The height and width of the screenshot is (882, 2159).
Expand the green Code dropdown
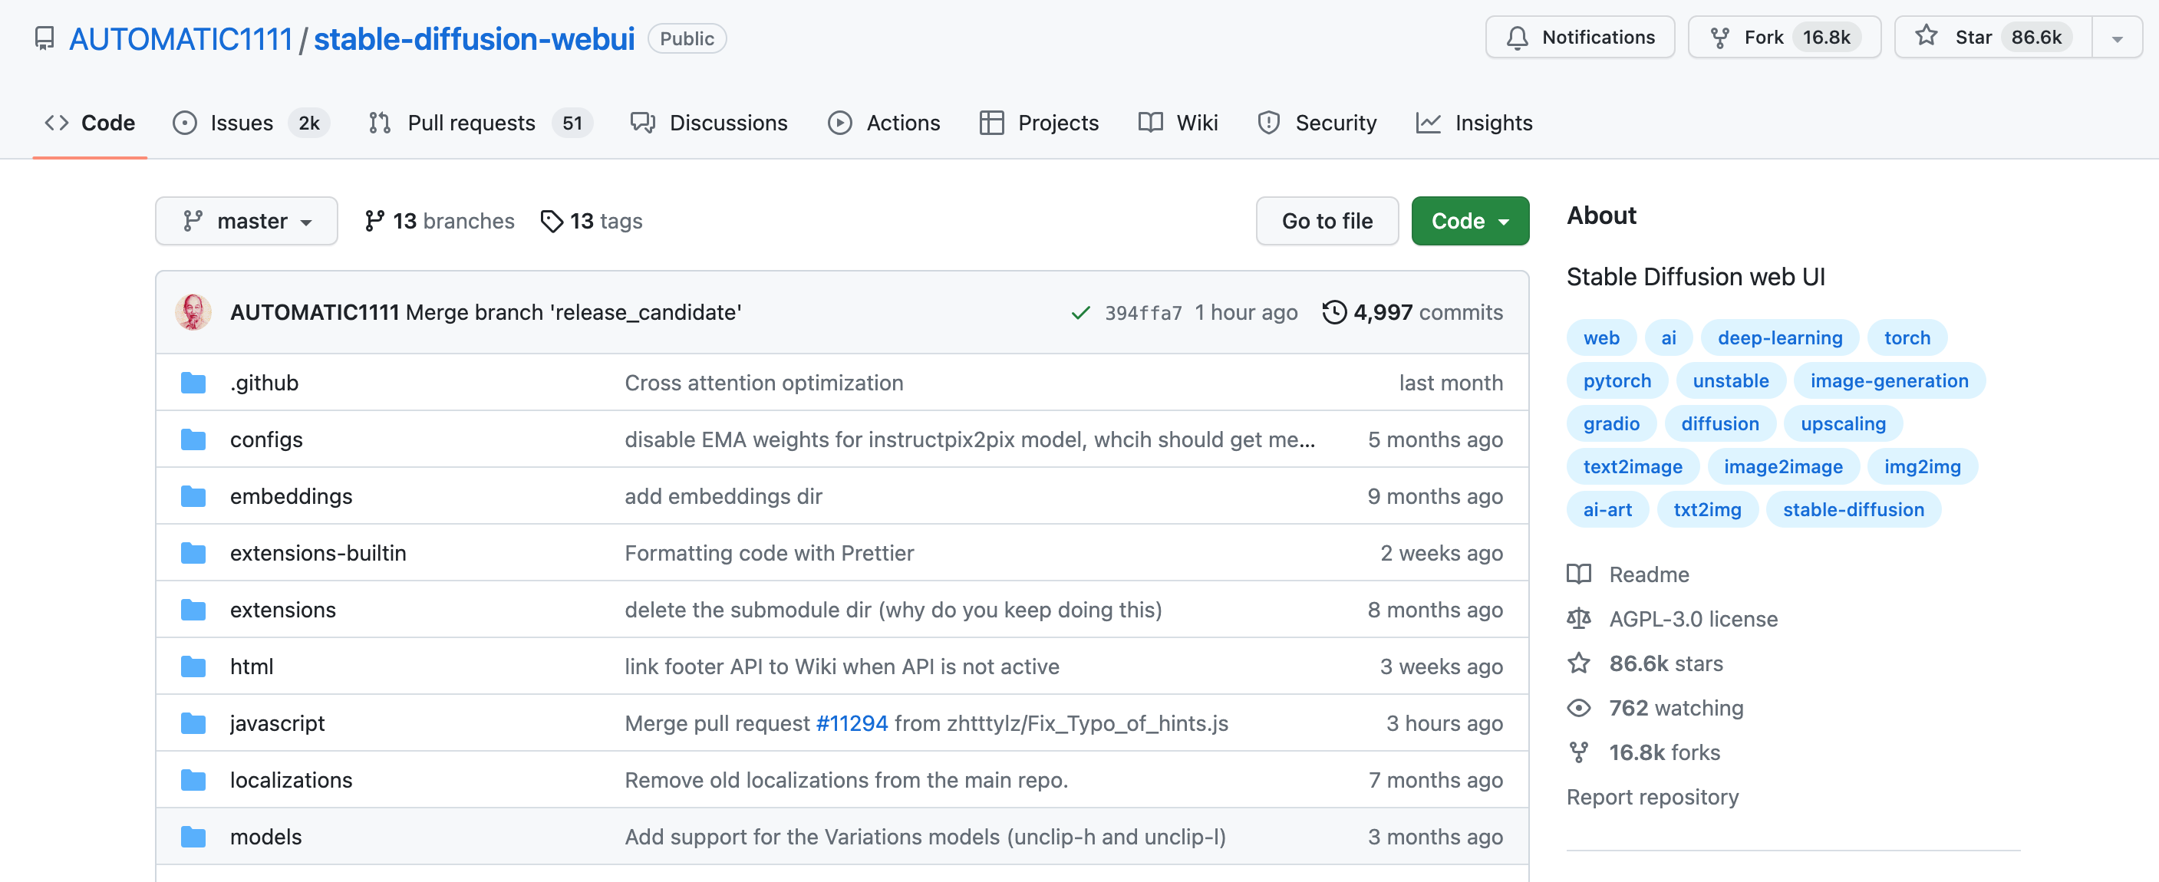point(1469,220)
